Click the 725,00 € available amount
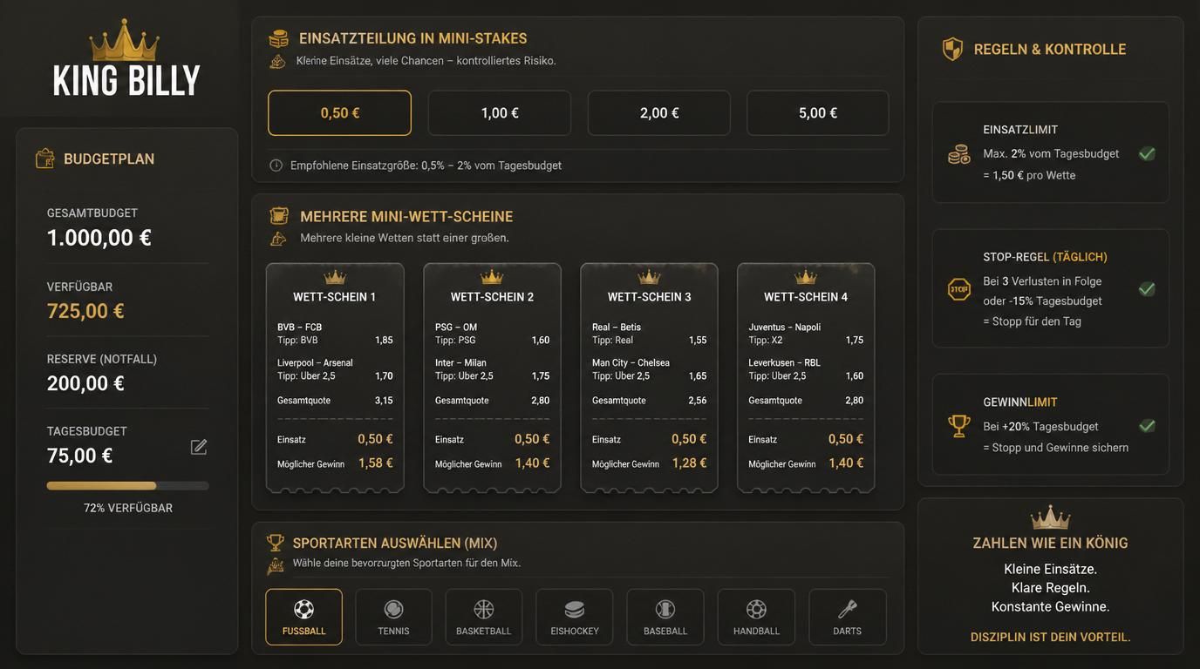Image resolution: width=1200 pixels, height=669 pixels. pos(85,311)
